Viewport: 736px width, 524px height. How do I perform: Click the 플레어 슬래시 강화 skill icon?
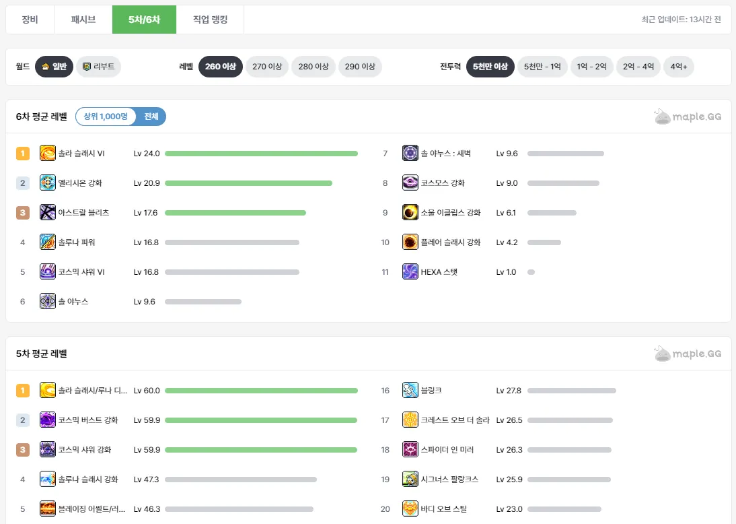coord(410,242)
